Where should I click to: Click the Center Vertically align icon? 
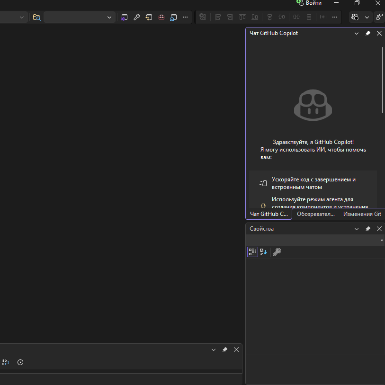pyautogui.click(x=269, y=17)
